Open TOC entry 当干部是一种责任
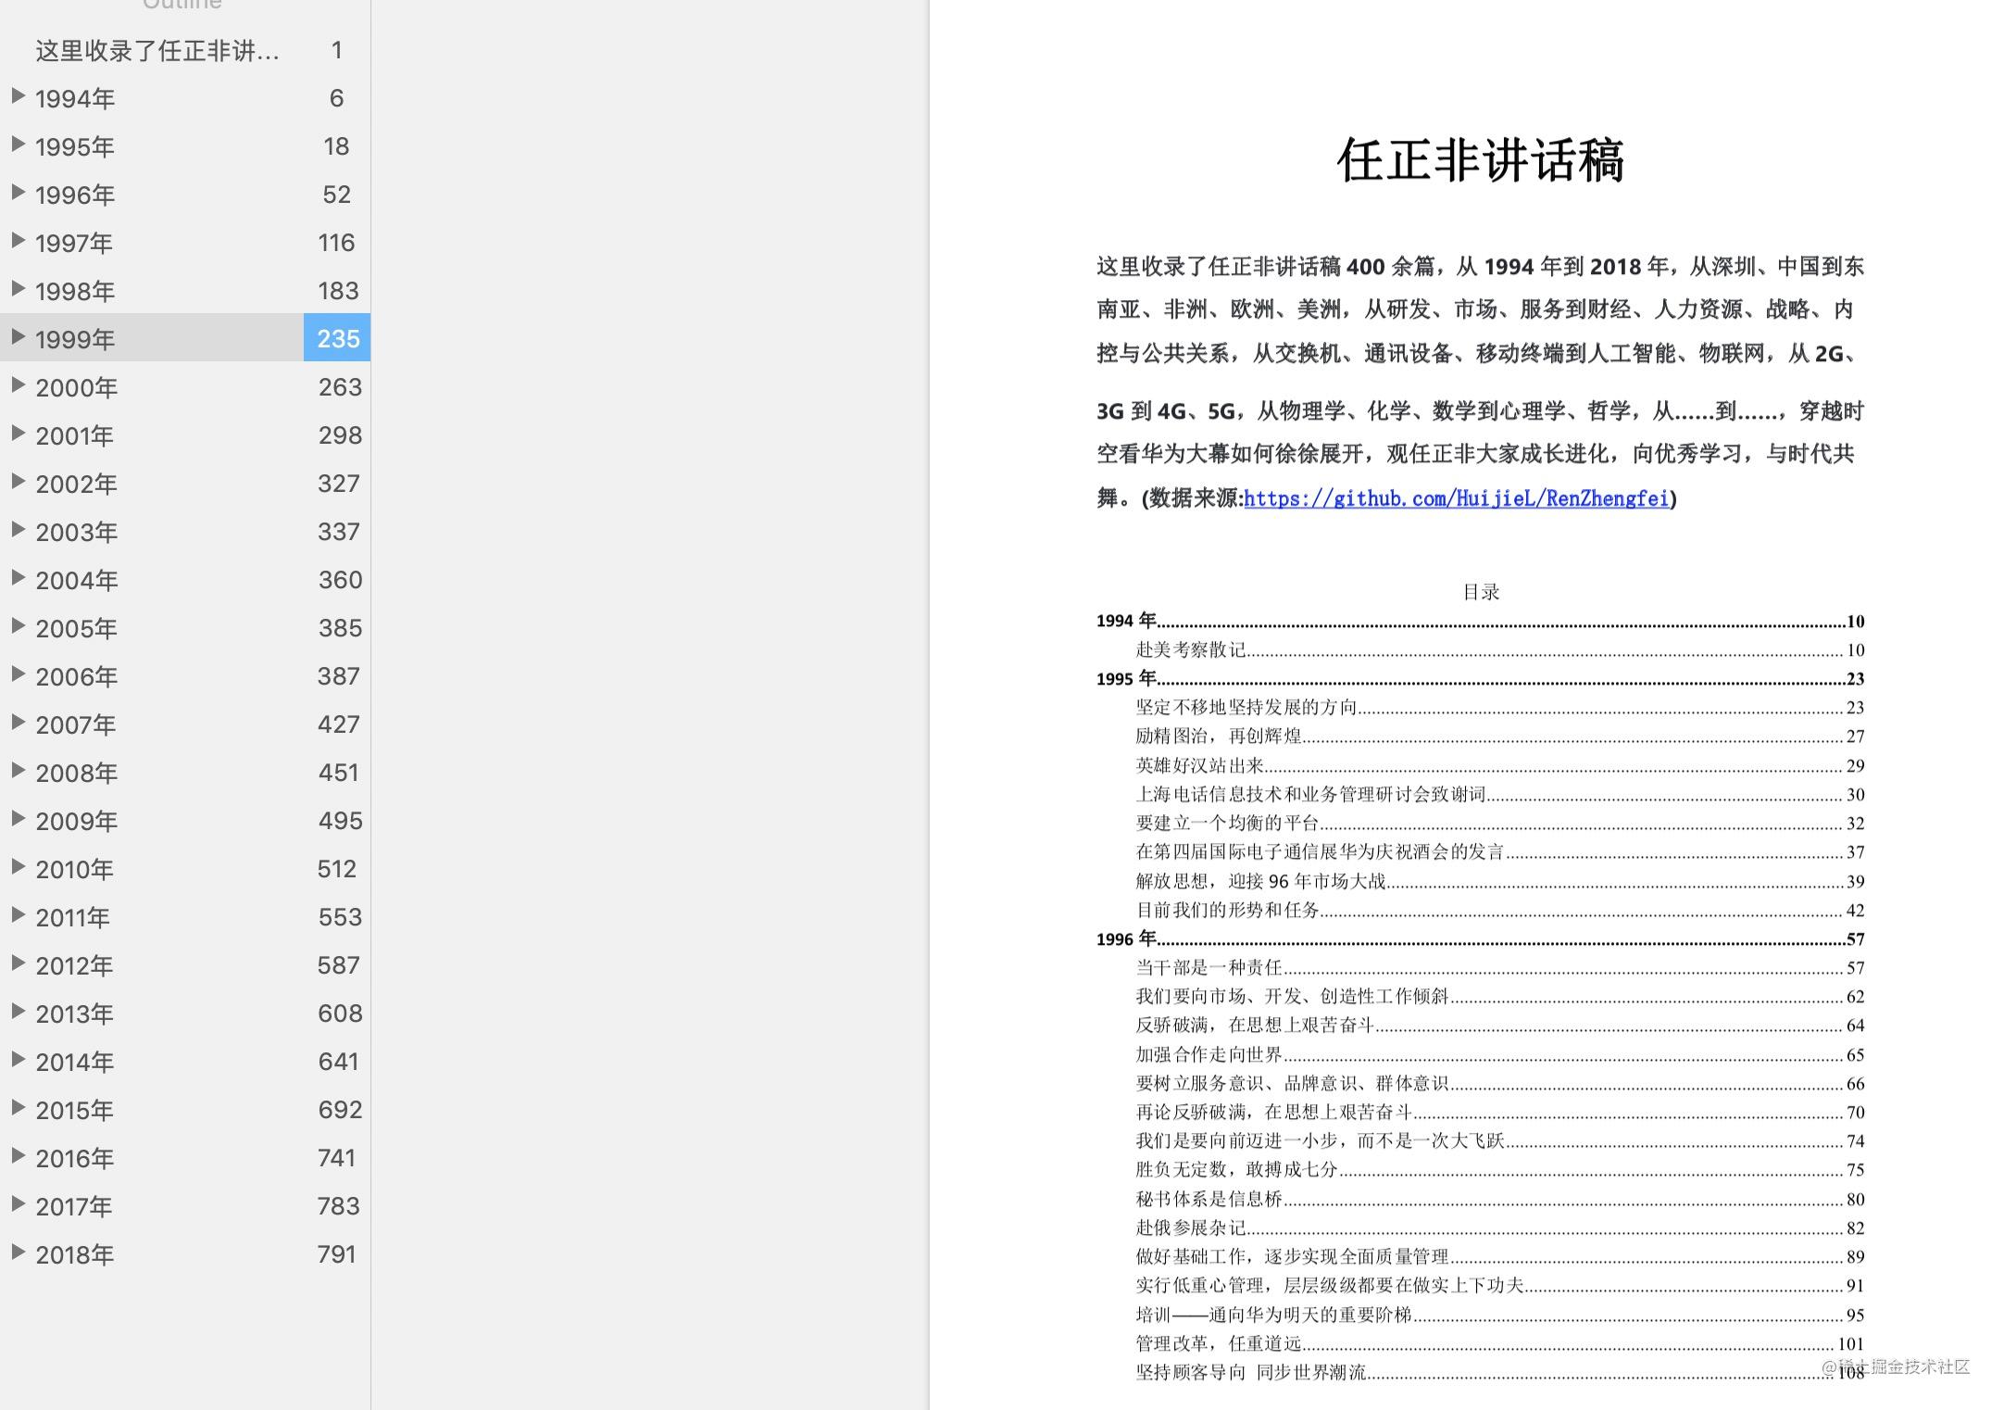 click(1499, 967)
